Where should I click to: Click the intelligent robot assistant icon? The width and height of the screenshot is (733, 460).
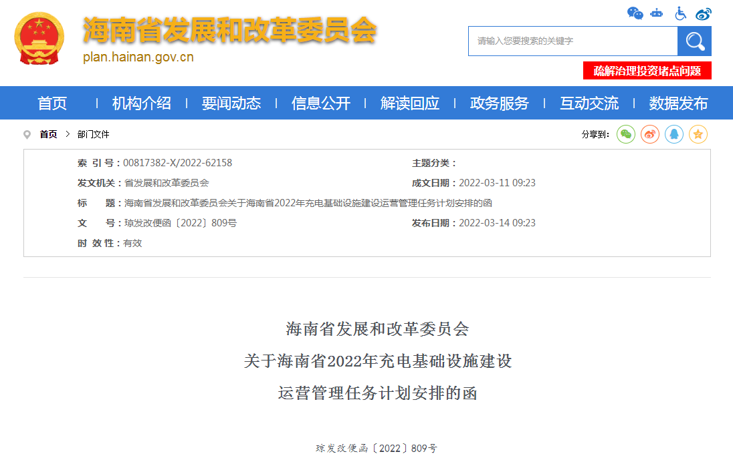pos(656,13)
